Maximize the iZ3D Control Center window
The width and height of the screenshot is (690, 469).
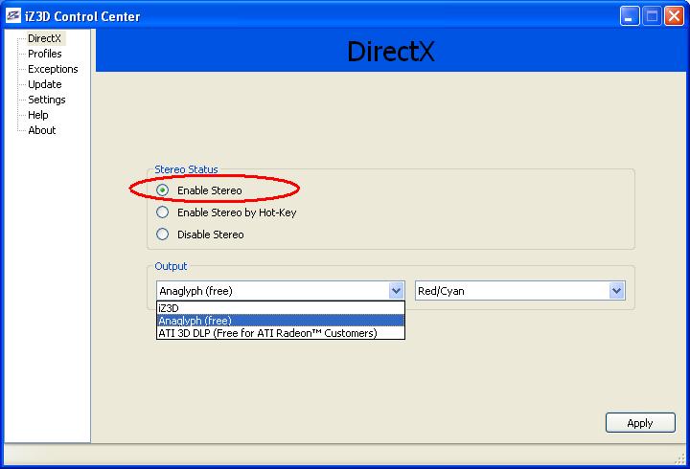pyautogui.click(x=652, y=16)
